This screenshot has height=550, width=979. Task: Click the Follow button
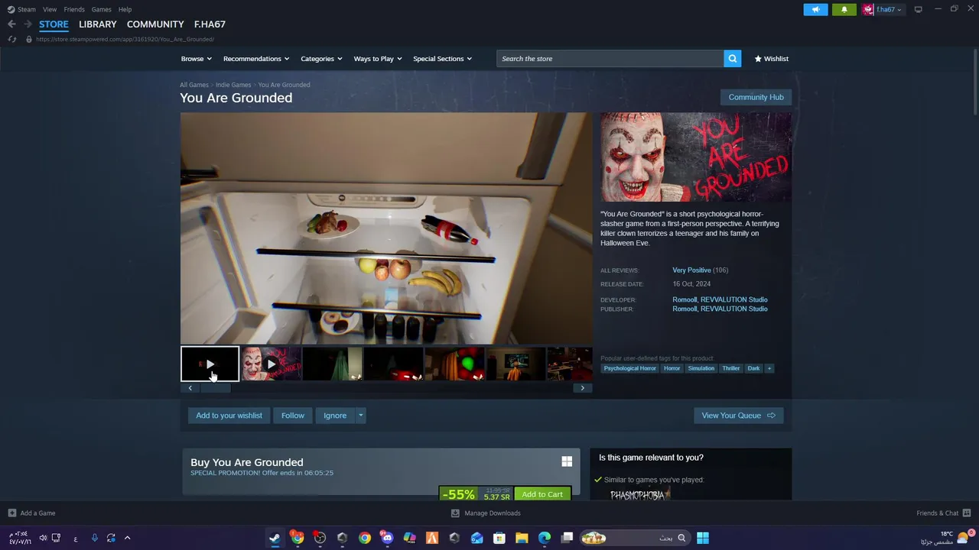[293, 416]
